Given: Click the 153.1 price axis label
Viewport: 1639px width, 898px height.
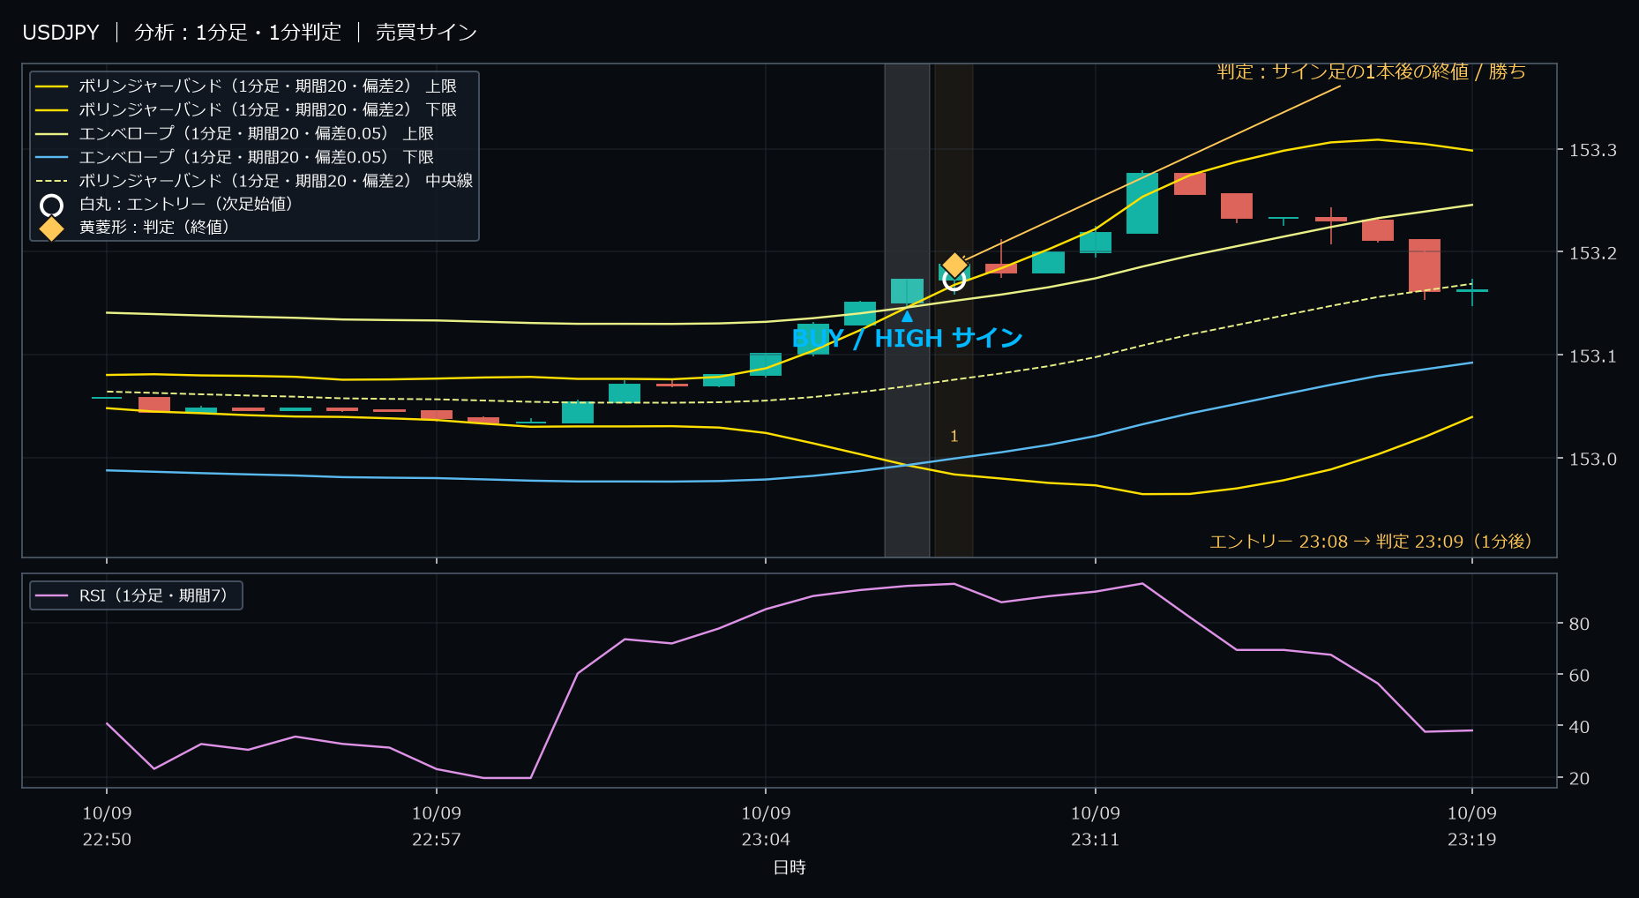Looking at the screenshot, I should click(x=1592, y=356).
